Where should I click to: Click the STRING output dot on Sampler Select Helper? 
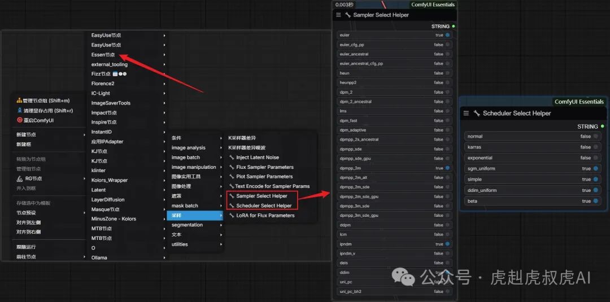pyautogui.click(x=453, y=27)
